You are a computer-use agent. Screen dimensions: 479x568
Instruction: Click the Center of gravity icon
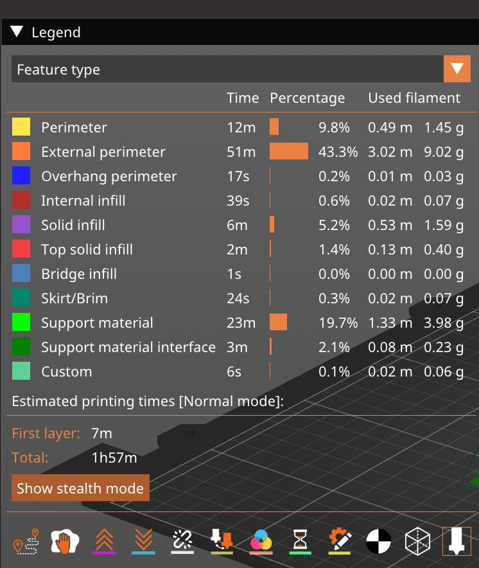378,542
